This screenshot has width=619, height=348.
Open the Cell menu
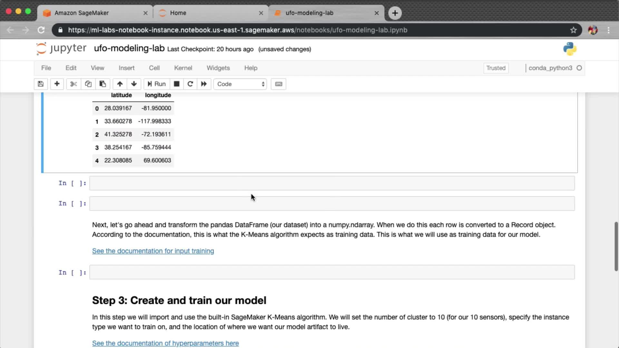(154, 68)
